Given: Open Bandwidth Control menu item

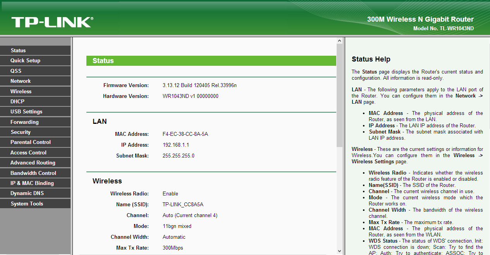Looking at the screenshot, I should click(x=35, y=173).
